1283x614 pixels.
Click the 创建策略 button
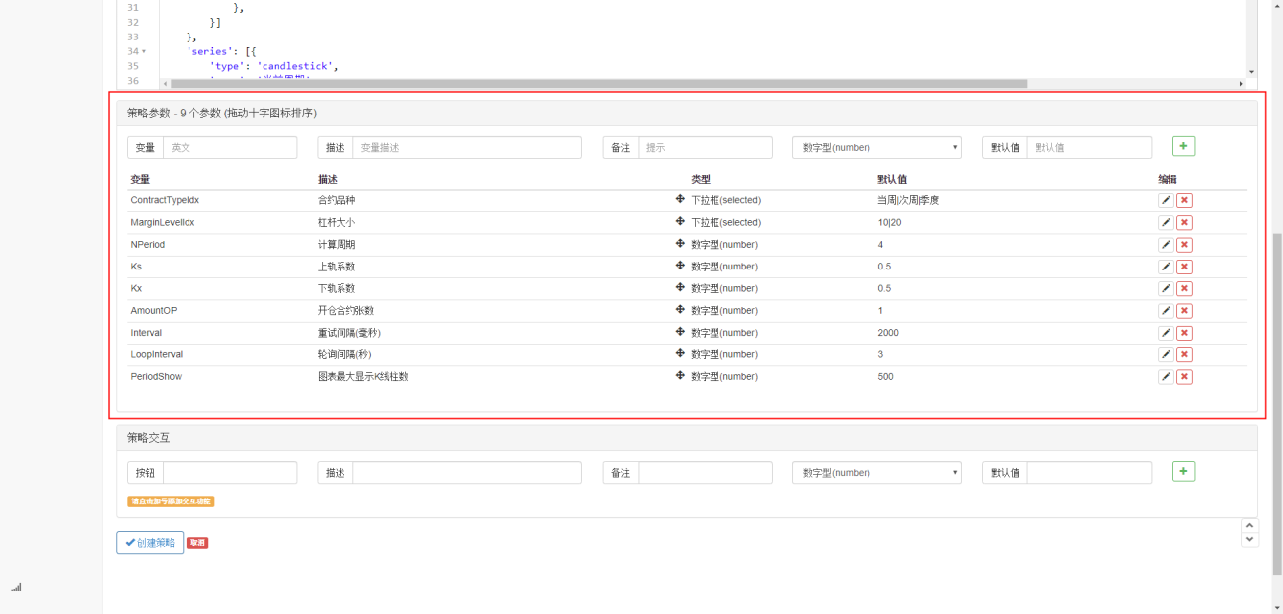(150, 543)
